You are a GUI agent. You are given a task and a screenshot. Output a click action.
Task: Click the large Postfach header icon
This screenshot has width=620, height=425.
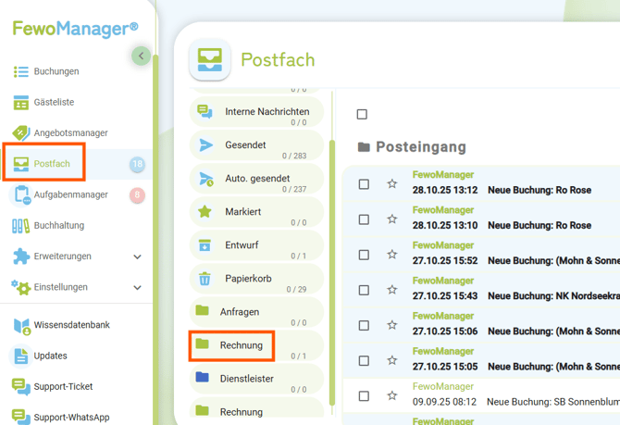210,60
